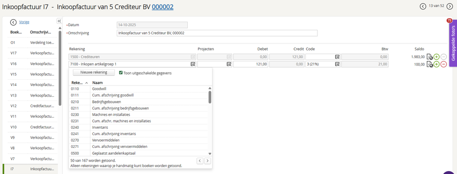
Task: Click the account list scrollbar thumb
Action: 210,97
